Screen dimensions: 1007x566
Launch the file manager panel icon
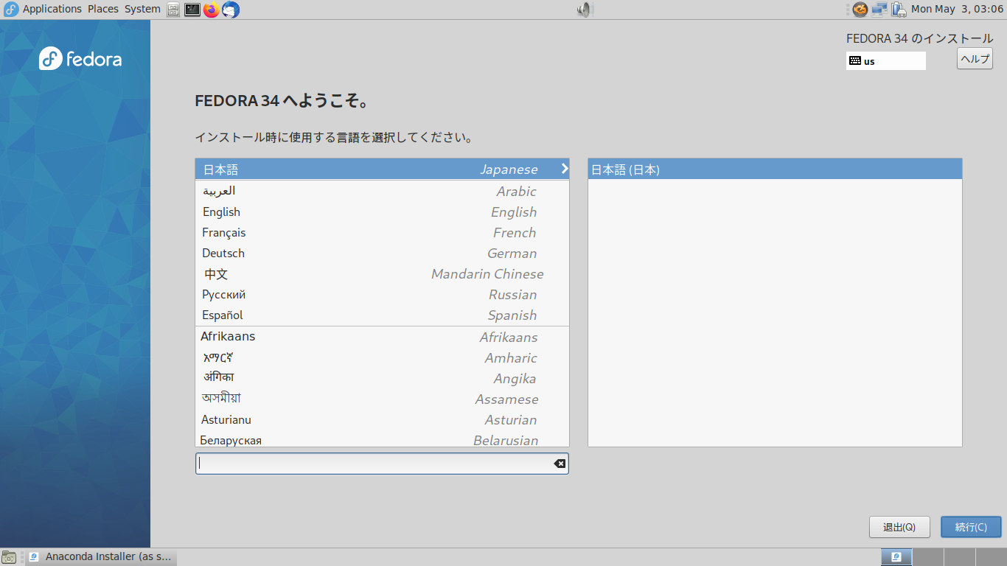coord(173,10)
